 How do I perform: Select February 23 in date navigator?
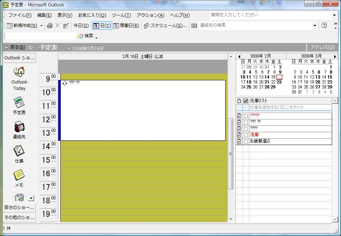click(279, 82)
